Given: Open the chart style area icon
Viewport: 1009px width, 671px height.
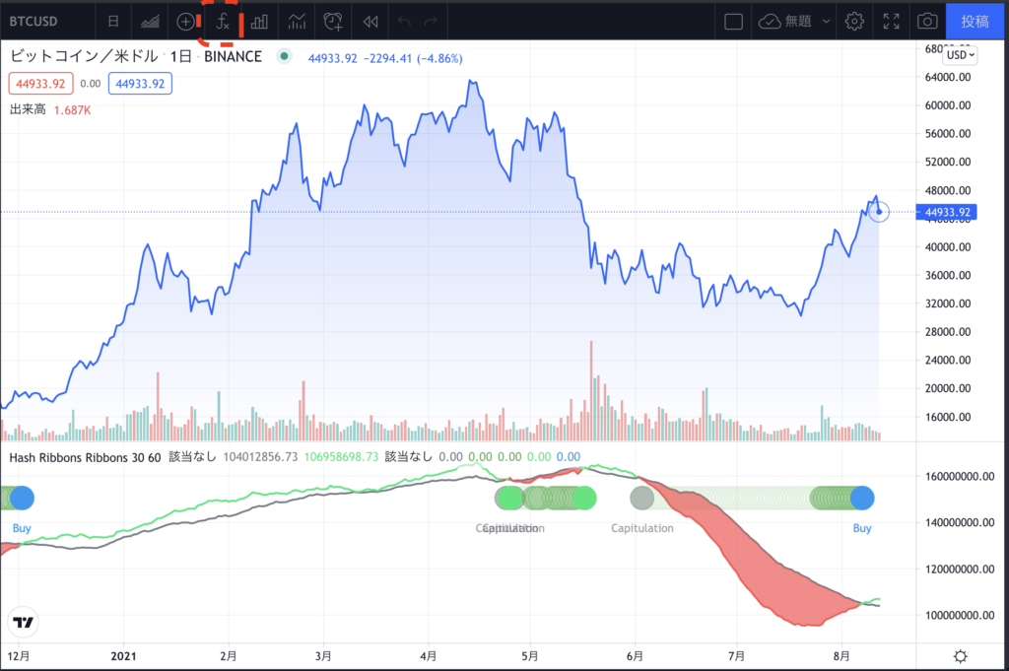Looking at the screenshot, I should point(150,22).
